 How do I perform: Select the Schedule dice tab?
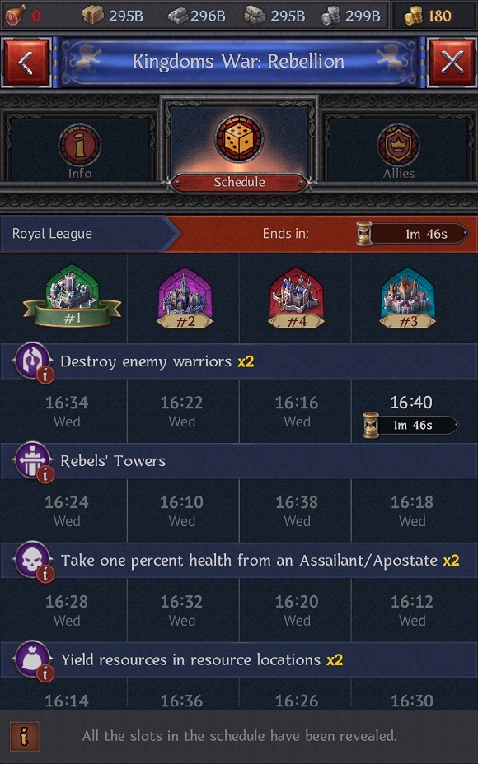coord(239,145)
